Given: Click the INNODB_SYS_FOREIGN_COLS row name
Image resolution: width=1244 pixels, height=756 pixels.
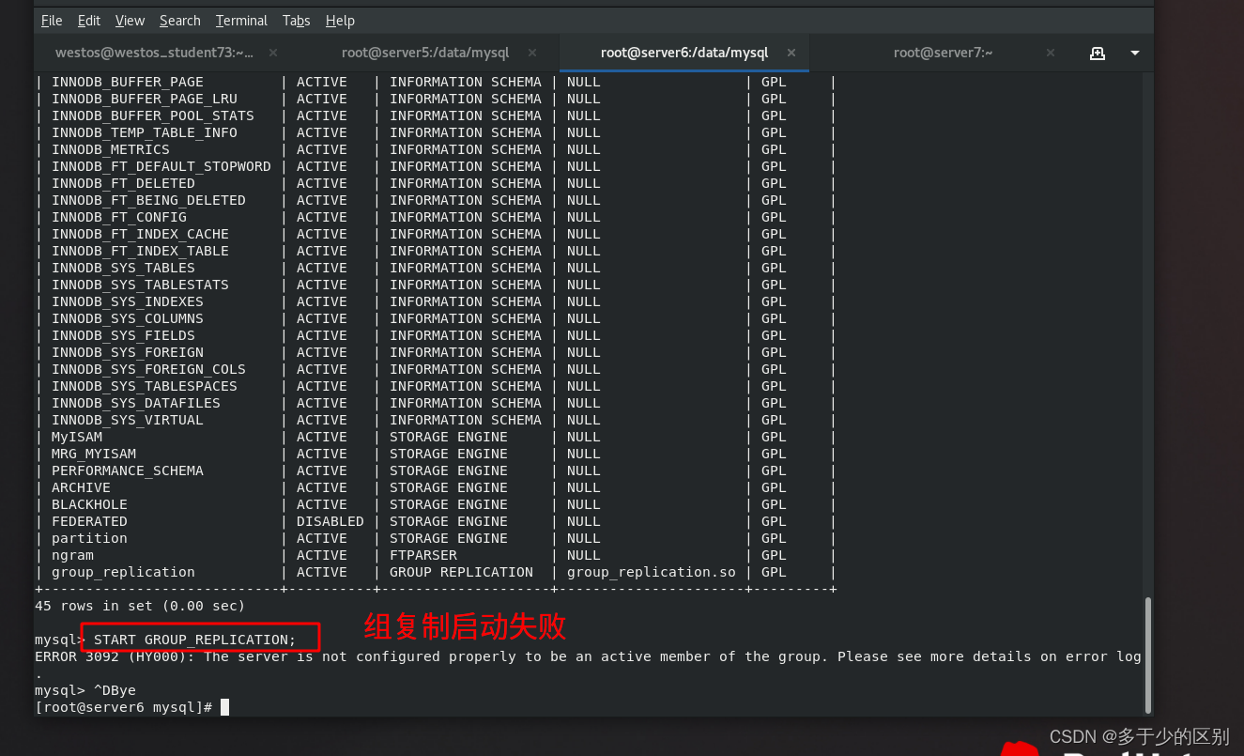Looking at the screenshot, I should click(x=148, y=369).
